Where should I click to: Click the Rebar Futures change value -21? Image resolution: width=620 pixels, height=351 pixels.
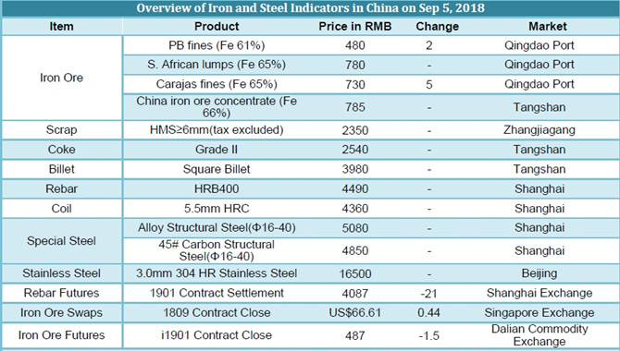[429, 294]
